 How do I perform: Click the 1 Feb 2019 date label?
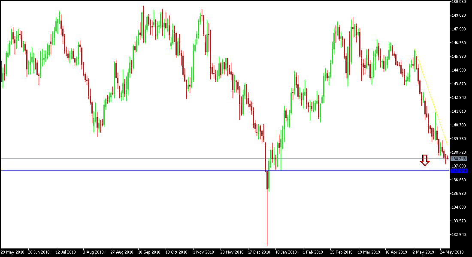click(x=313, y=252)
